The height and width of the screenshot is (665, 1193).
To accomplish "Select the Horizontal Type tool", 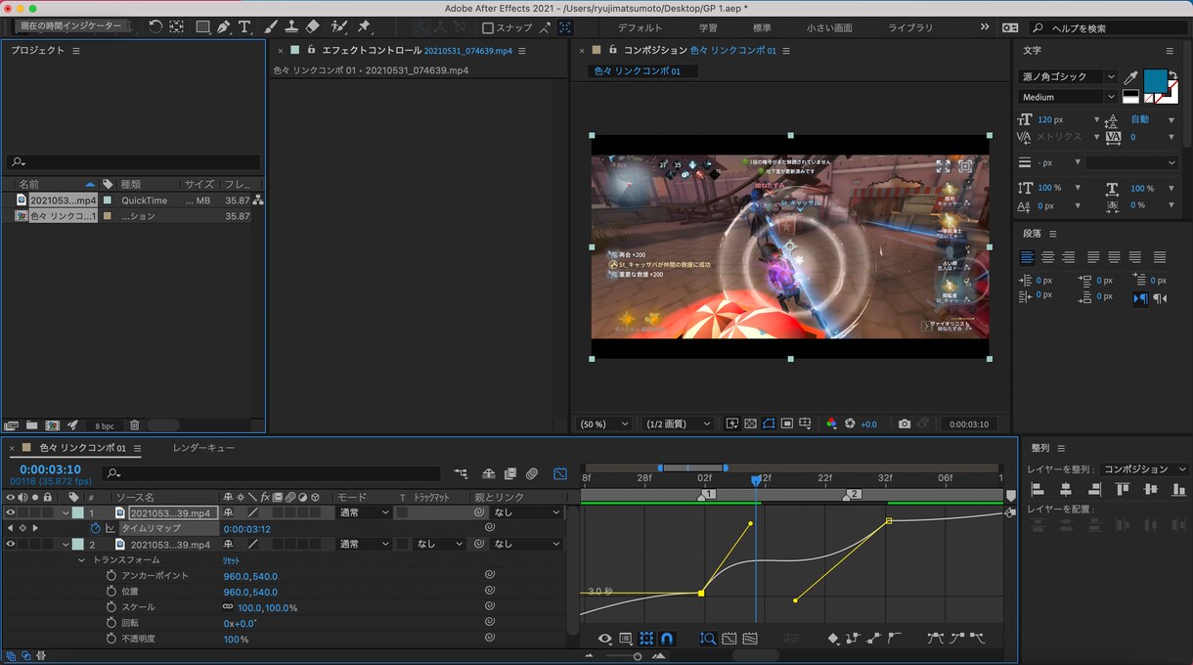I will tap(244, 27).
